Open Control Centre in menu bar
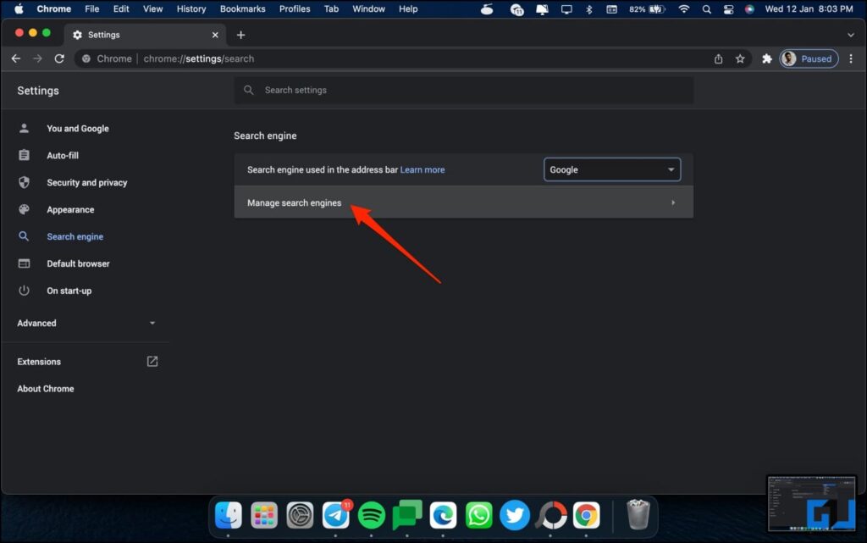867x543 pixels. (x=728, y=8)
